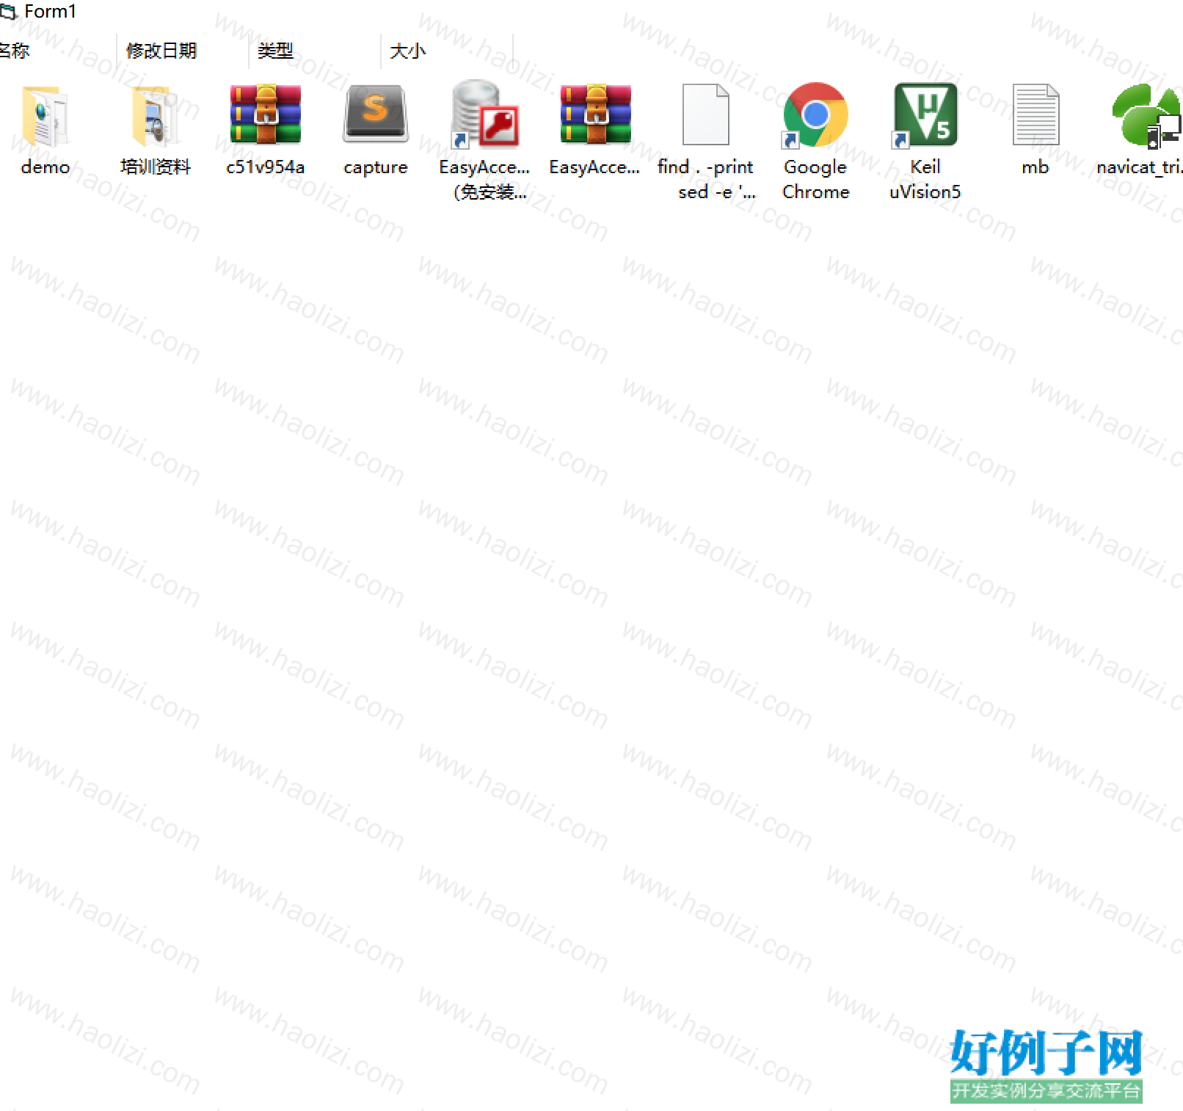The width and height of the screenshot is (1183, 1111).
Task: Select the 'mb' file name label
Action: pos(1035,167)
